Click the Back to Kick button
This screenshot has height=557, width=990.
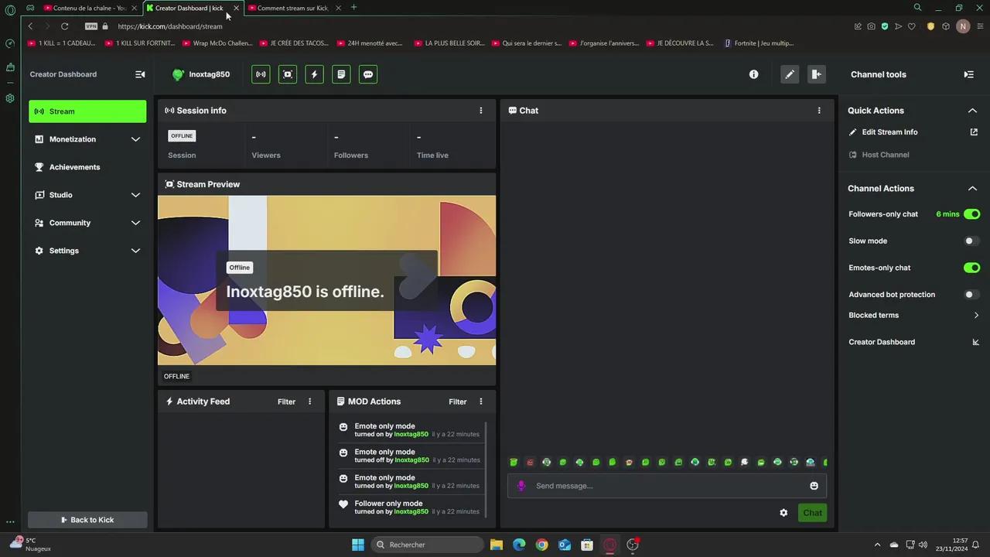(87, 519)
